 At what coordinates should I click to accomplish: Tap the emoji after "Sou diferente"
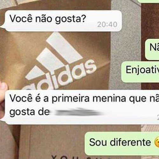pos(157,142)
